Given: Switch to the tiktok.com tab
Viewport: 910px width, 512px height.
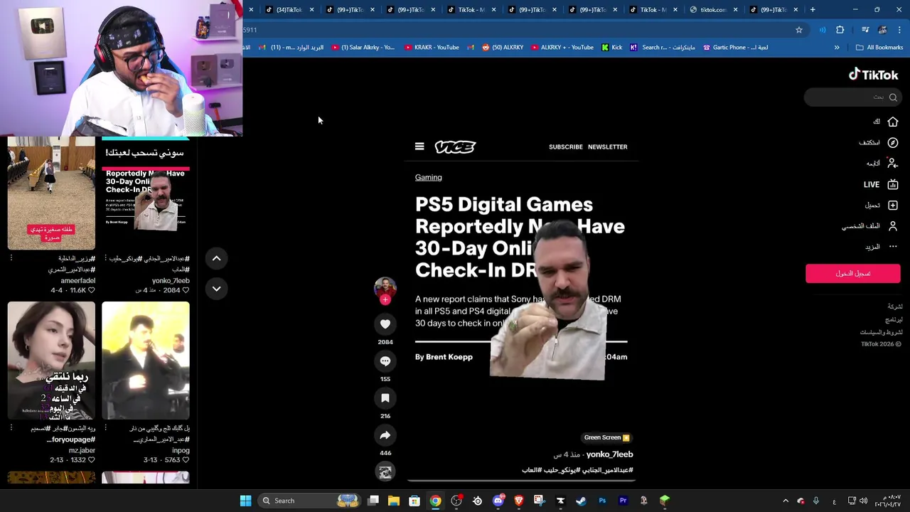Looking at the screenshot, I should pyautogui.click(x=713, y=10).
